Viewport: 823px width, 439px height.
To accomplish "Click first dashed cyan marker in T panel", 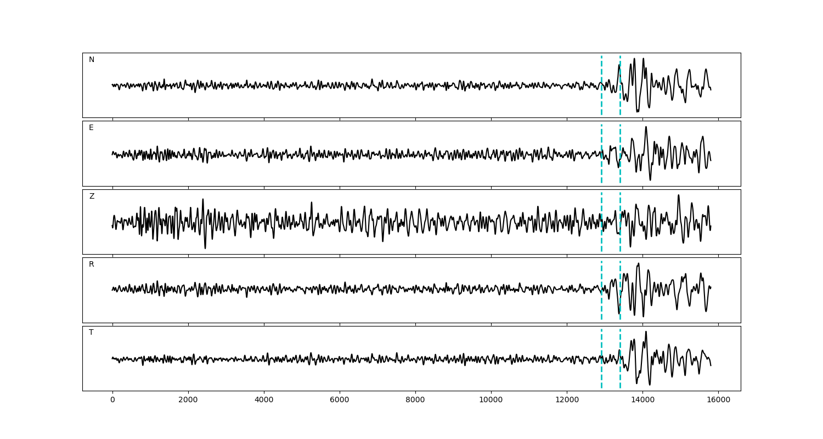I will pyautogui.click(x=601, y=373).
